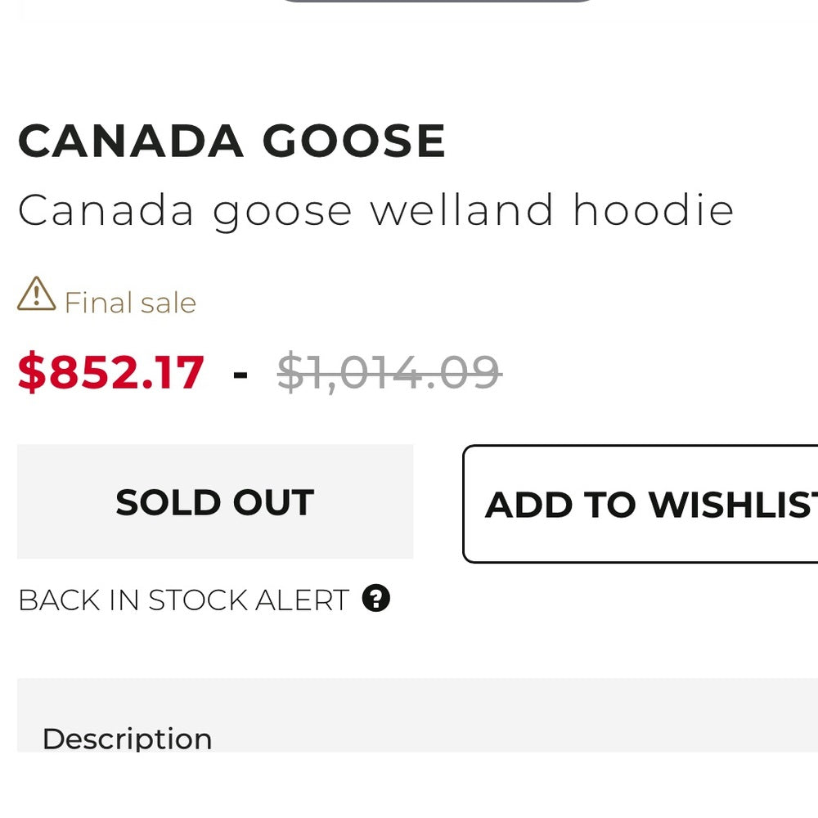
Task: Click the word hoodie in product title
Action: coord(653,210)
